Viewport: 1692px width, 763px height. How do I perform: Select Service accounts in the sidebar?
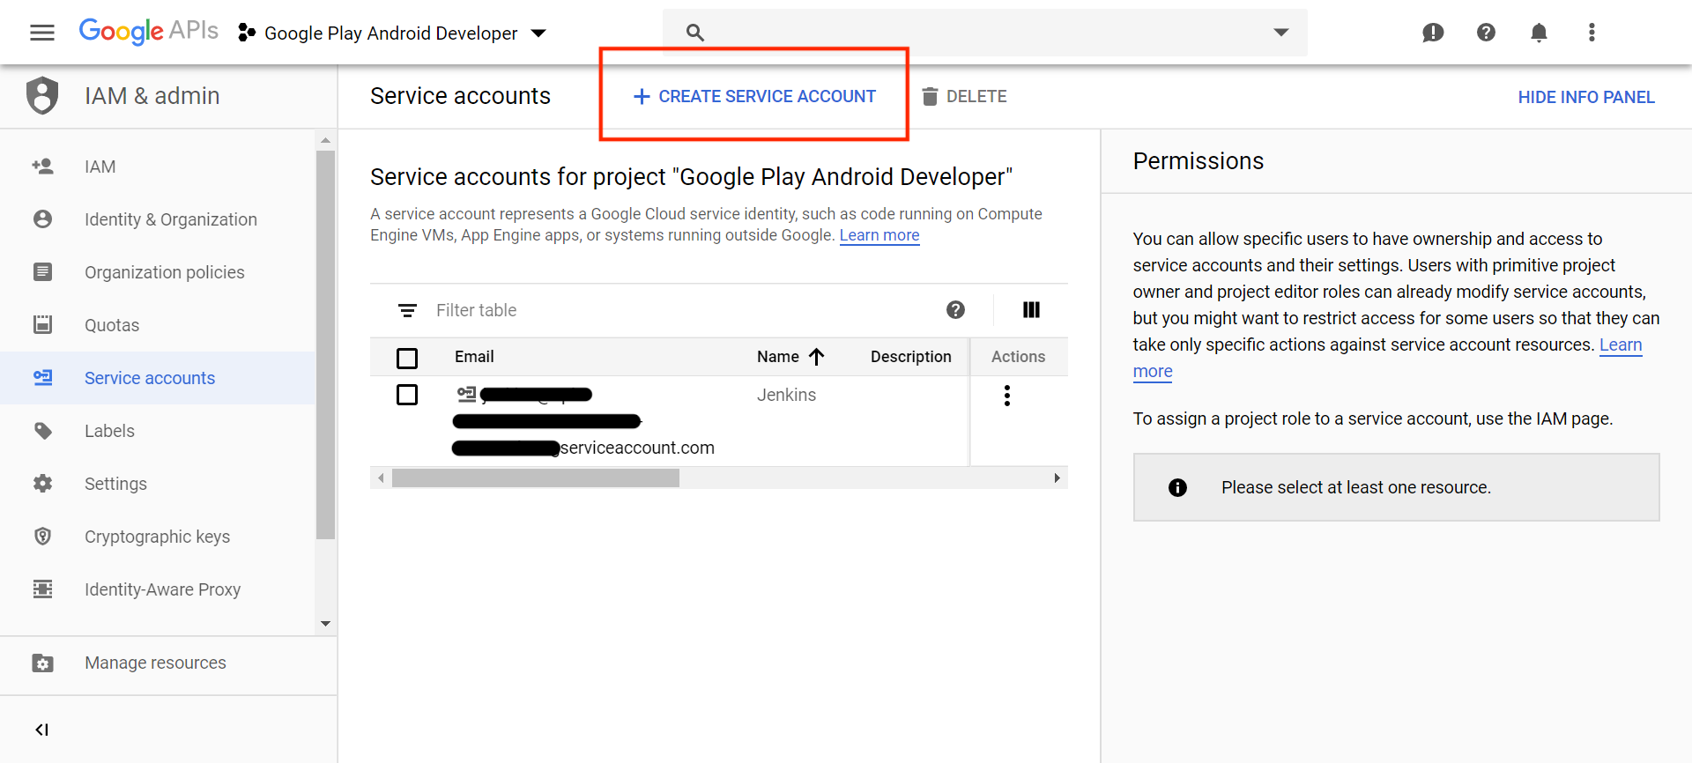[158, 378]
